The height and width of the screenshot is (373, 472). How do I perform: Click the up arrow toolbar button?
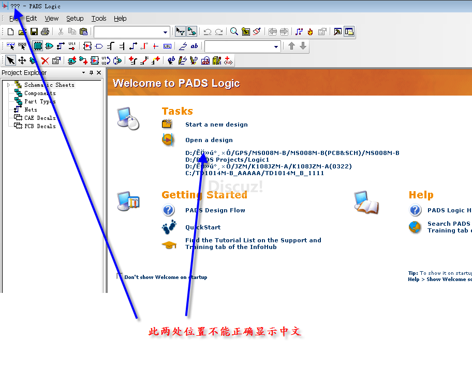tap(291, 46)
